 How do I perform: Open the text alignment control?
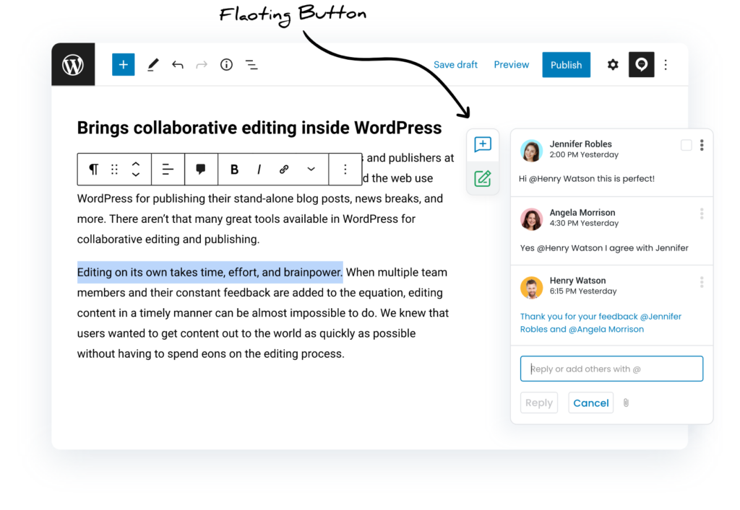click(168, 169)
